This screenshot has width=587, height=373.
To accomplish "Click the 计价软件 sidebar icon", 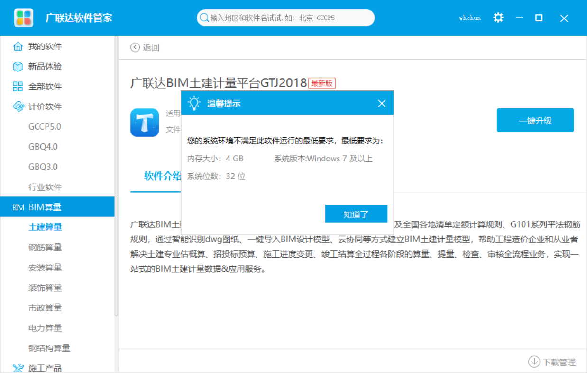I will [x=18, y=107].
